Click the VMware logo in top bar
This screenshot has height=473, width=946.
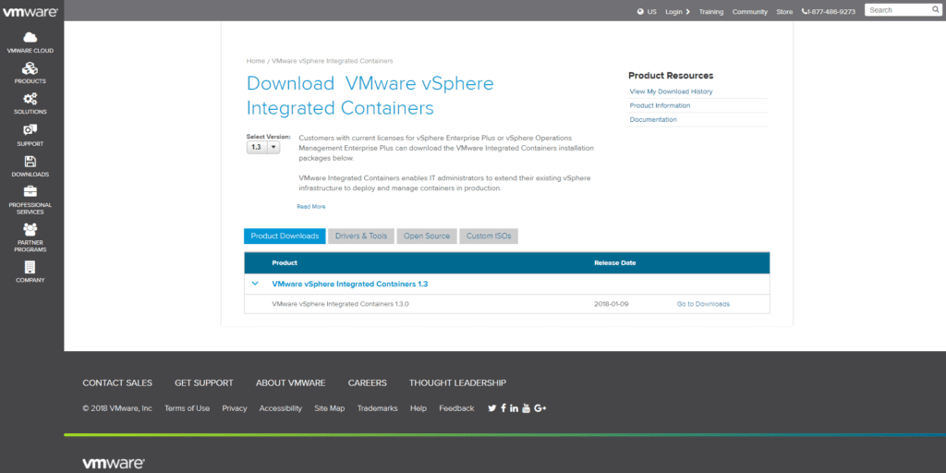(x=30, y=11)
